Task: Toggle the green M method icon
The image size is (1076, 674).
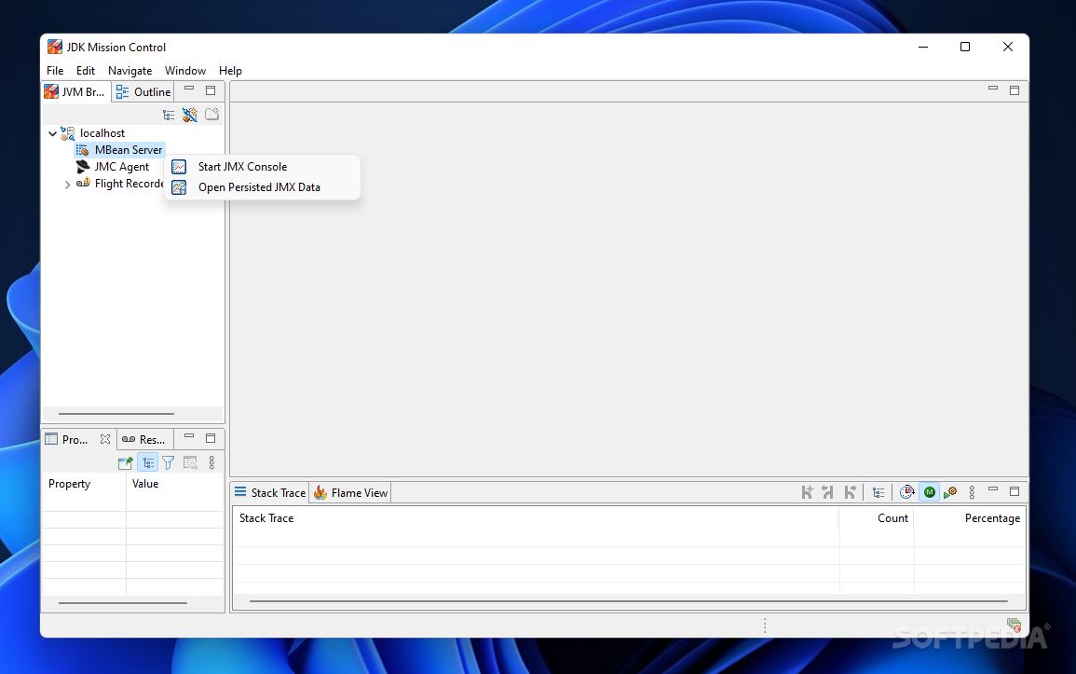Action: pyautogui.click(x=929, y=492)
